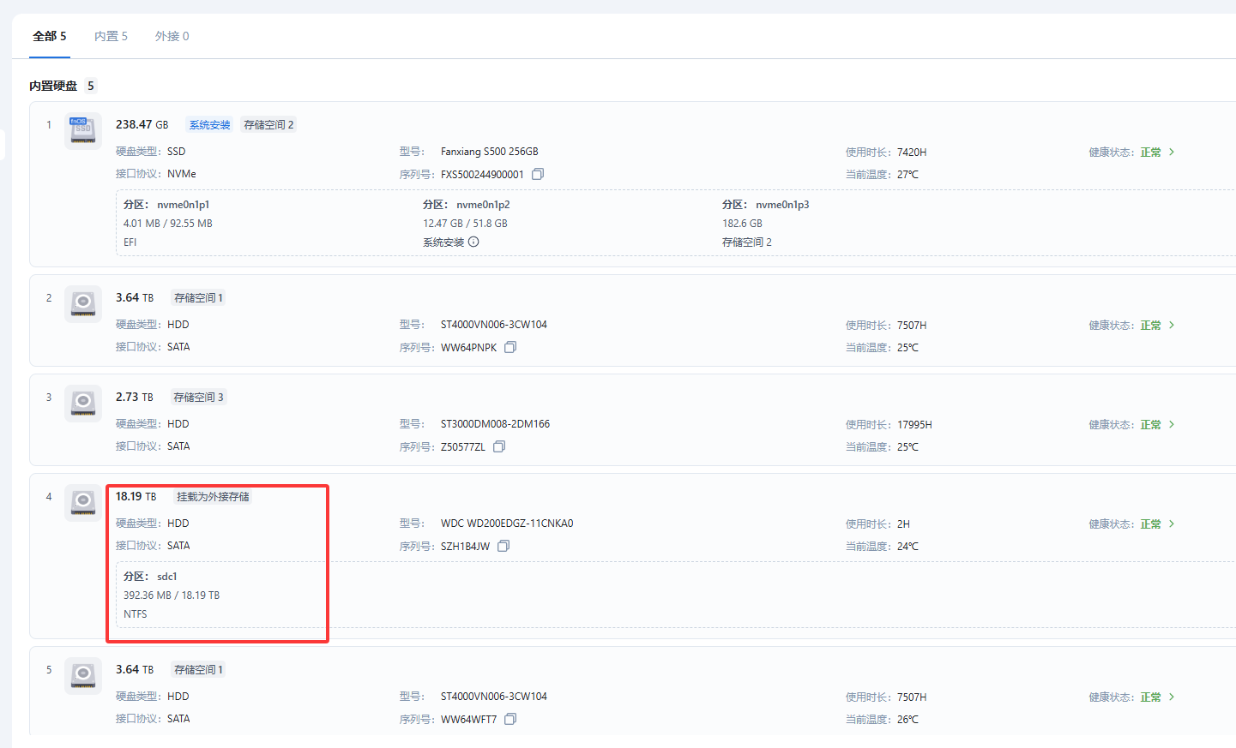Copy serial number WW64WFT7
This screenshot has width=1236, height=748.
(510, 719)
